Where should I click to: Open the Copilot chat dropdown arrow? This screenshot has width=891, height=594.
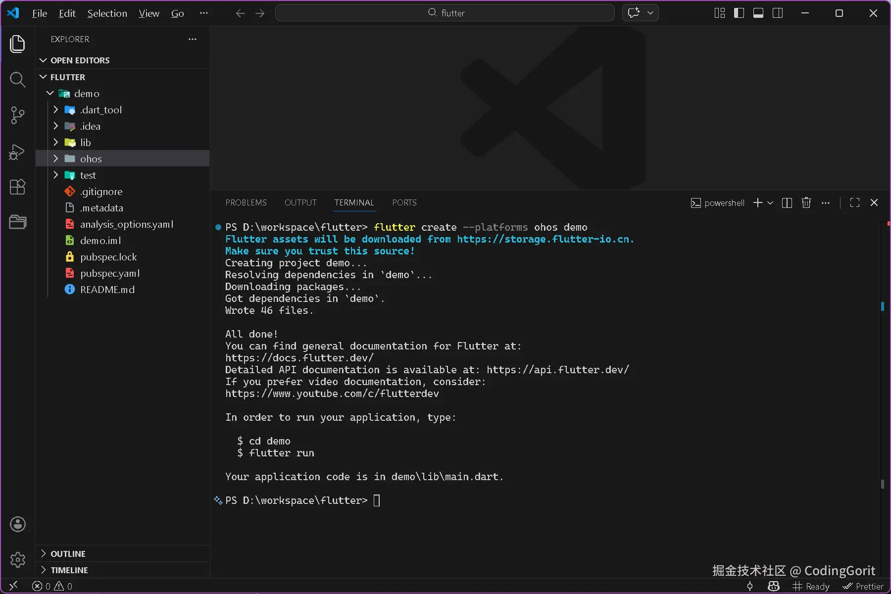[x=650, y=13]
